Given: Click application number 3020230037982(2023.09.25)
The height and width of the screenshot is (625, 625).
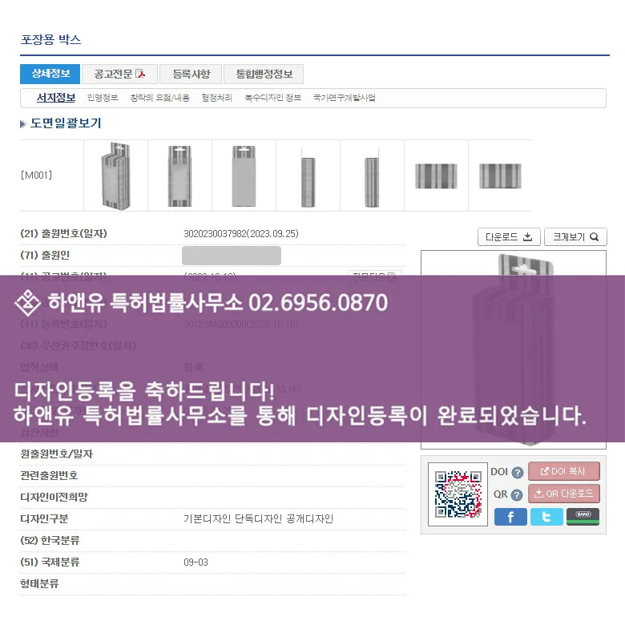Looking at the screenshot, I should coord(240,234).
